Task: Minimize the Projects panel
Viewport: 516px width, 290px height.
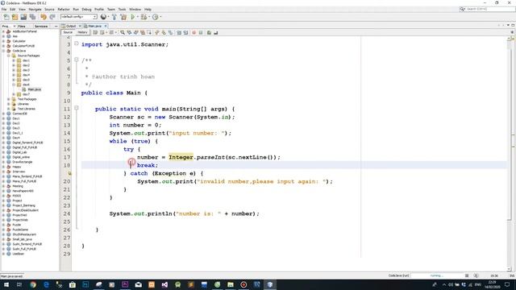Action: (56, 26)
